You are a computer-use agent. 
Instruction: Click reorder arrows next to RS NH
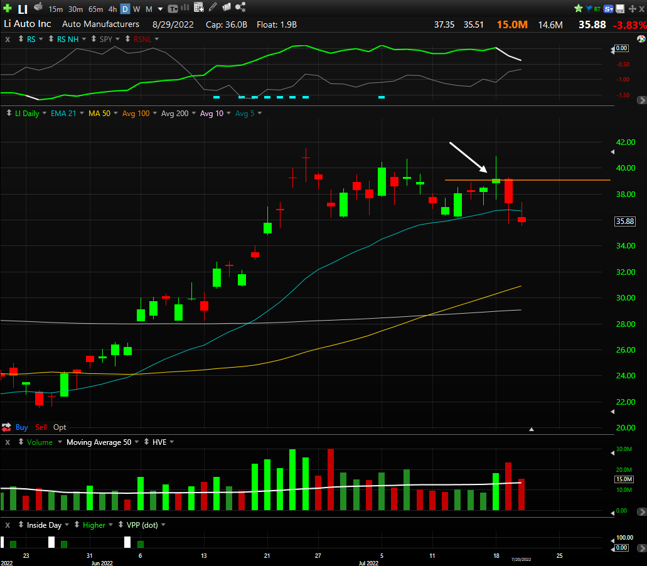pos(51,39)
